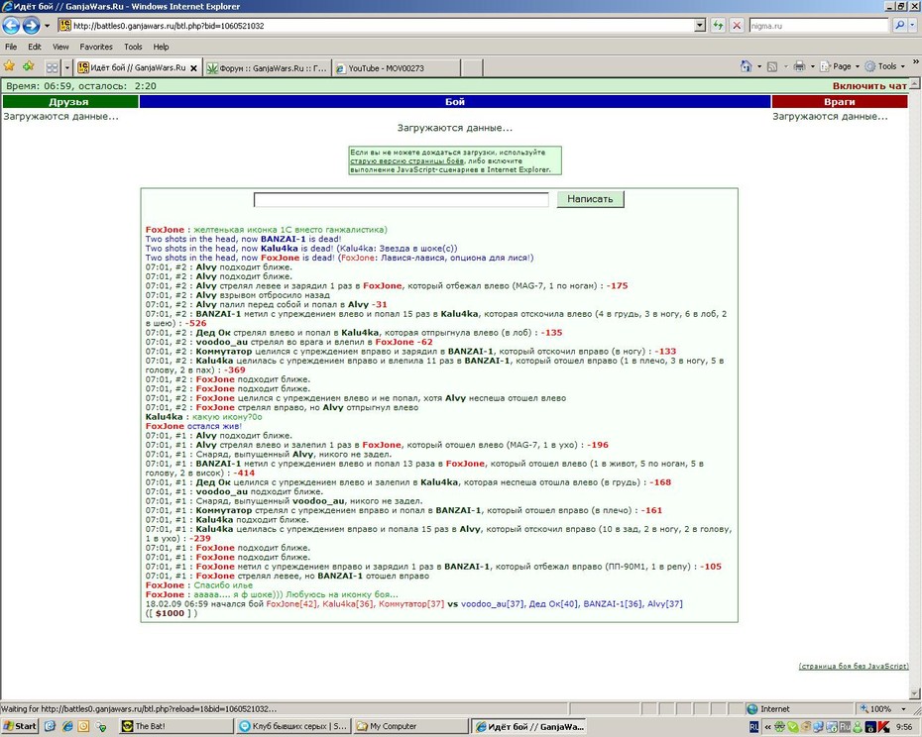
Task: Expand the address bar history dropdown
Action: (x=700, y=26)
